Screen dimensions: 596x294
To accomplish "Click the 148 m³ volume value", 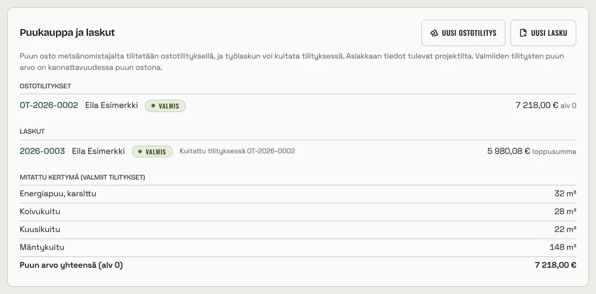I will 563,247.
